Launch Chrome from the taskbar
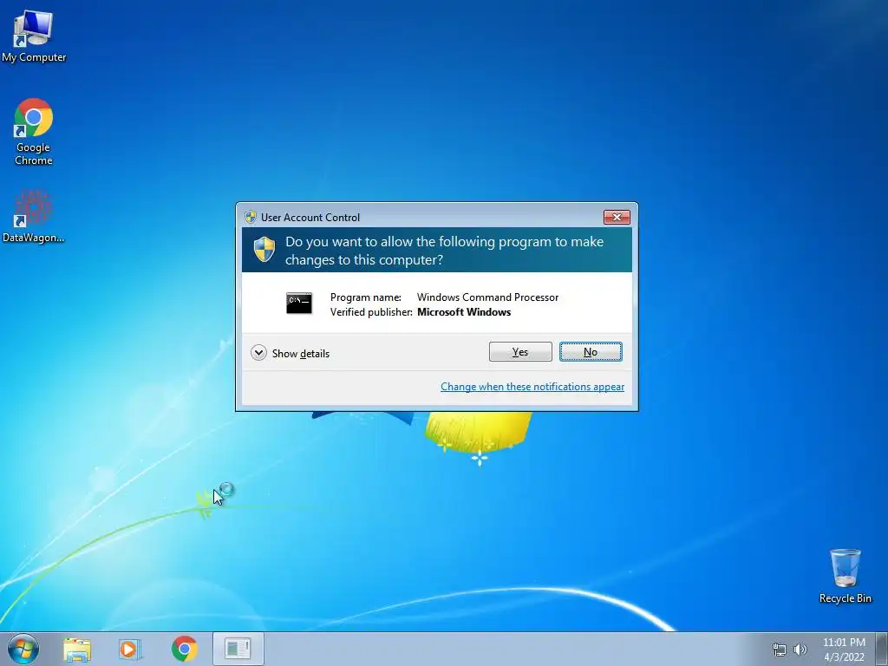888x666 pixels. coord(184,649)
